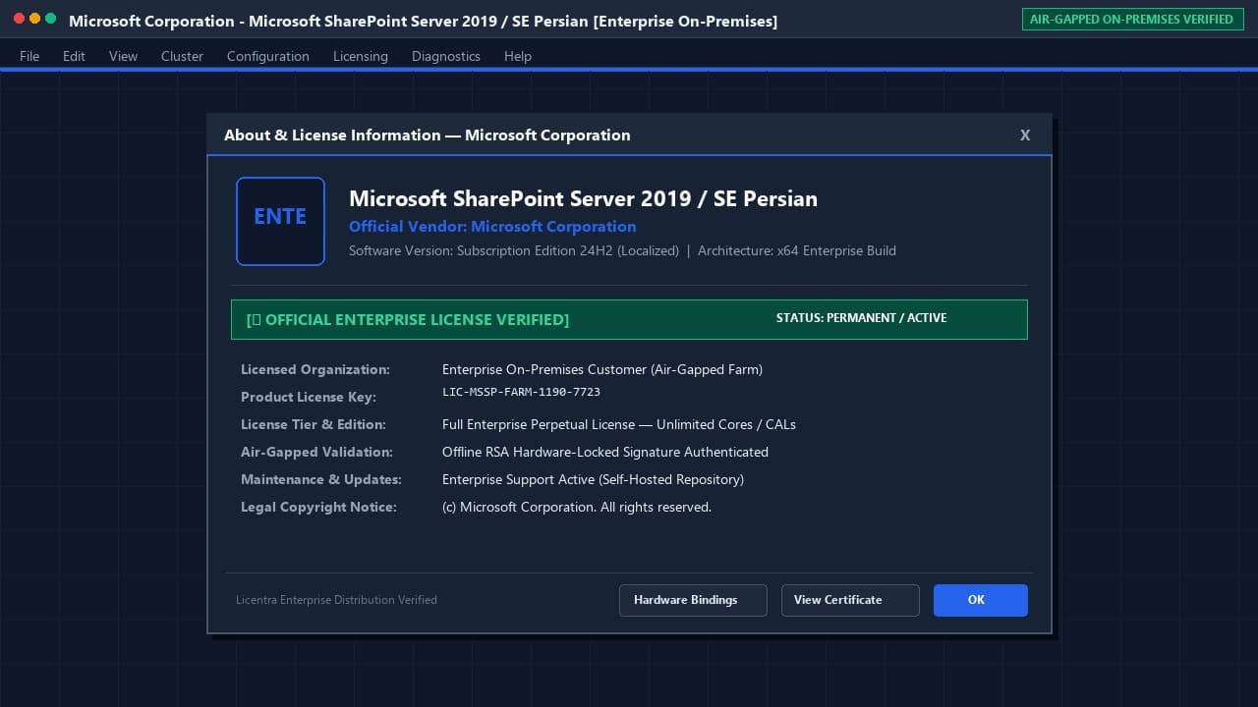Click the Licentra Enterprise Distribution Verified text

click(336, 600)
